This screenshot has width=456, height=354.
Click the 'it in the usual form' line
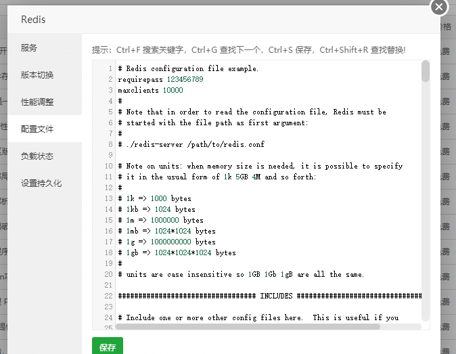point(217,177)
